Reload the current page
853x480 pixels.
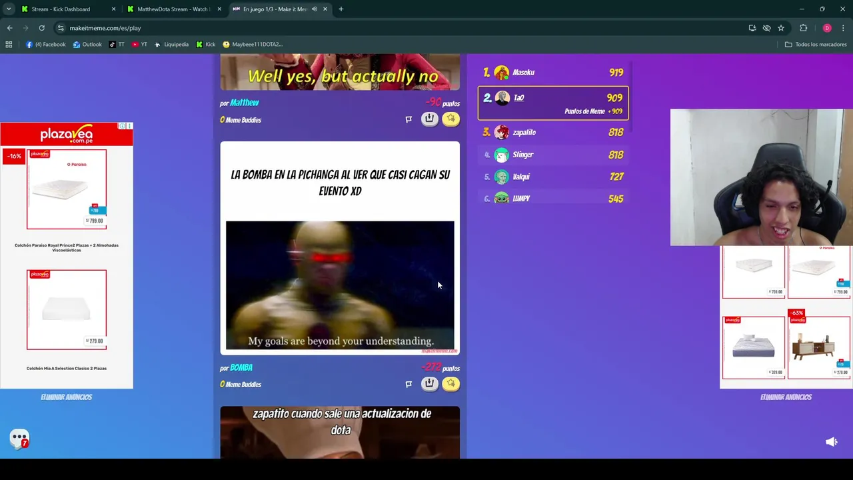point(41,28)
